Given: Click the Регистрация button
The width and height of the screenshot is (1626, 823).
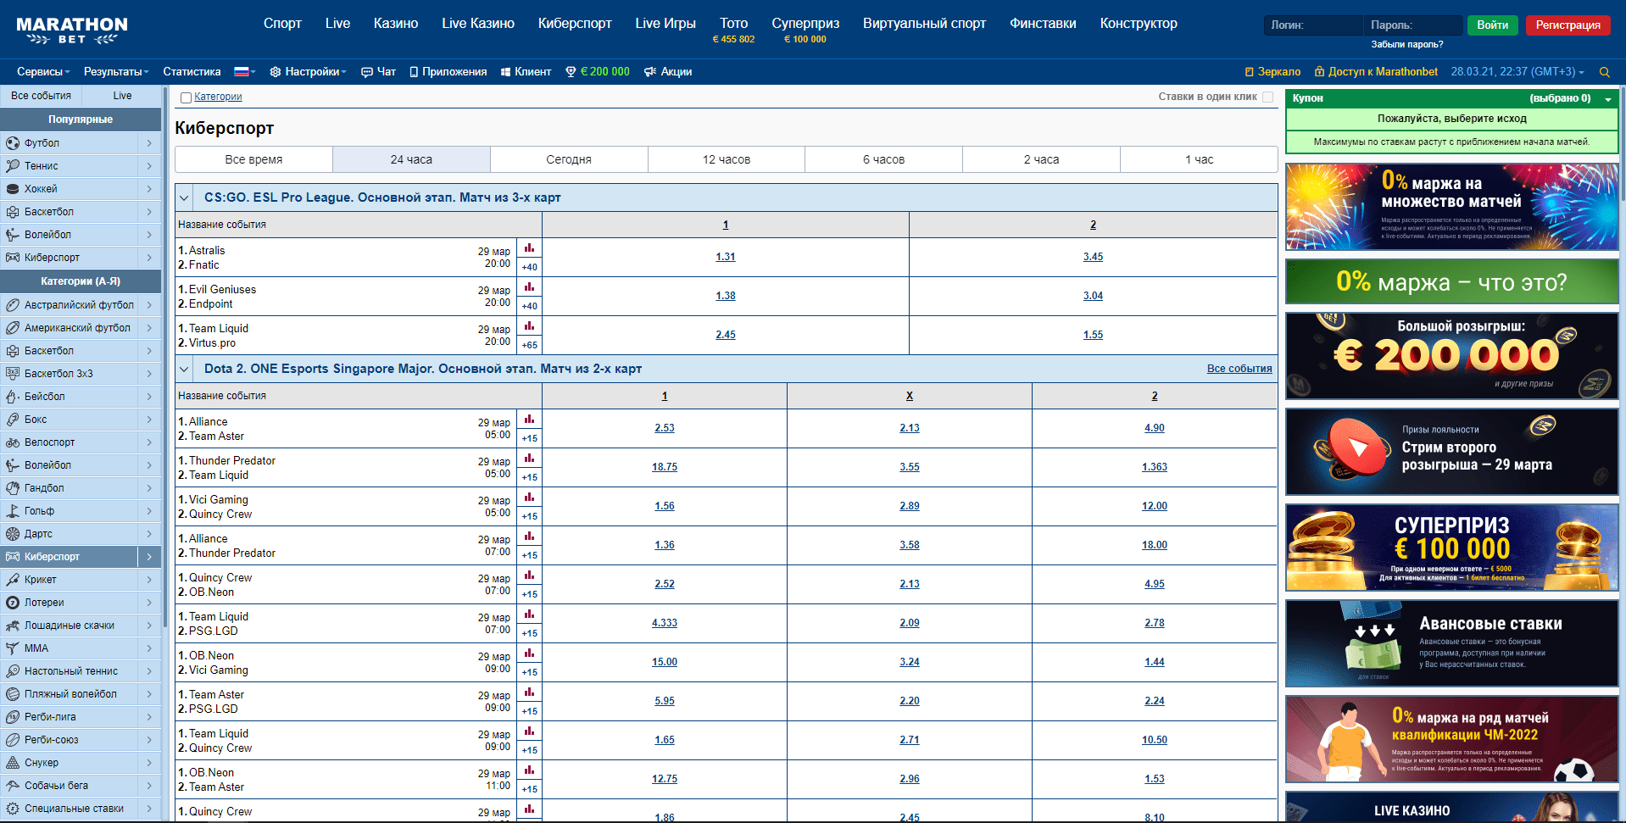Looking at the screenshot, I should (1568, 25).
